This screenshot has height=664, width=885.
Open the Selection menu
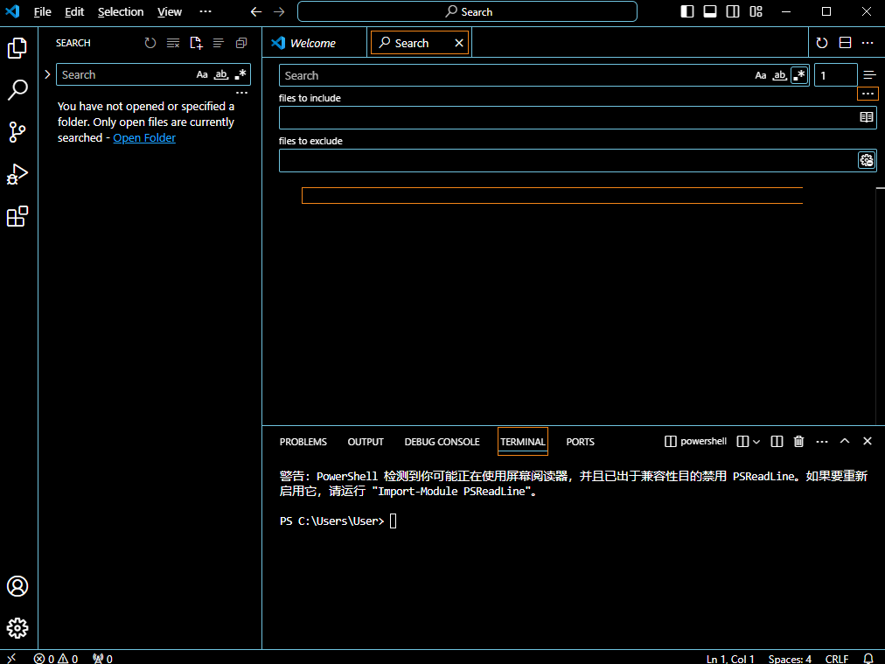tap(121, 12)
